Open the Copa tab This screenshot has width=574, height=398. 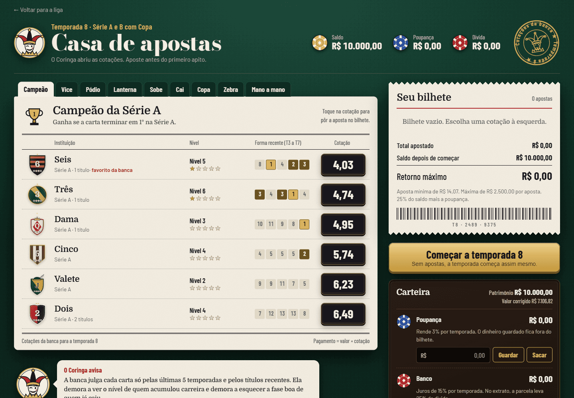click(x=204, y=90)
